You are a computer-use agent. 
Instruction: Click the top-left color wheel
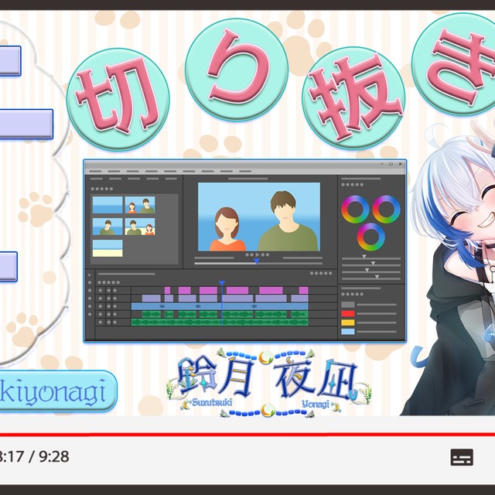coord(356,209)
